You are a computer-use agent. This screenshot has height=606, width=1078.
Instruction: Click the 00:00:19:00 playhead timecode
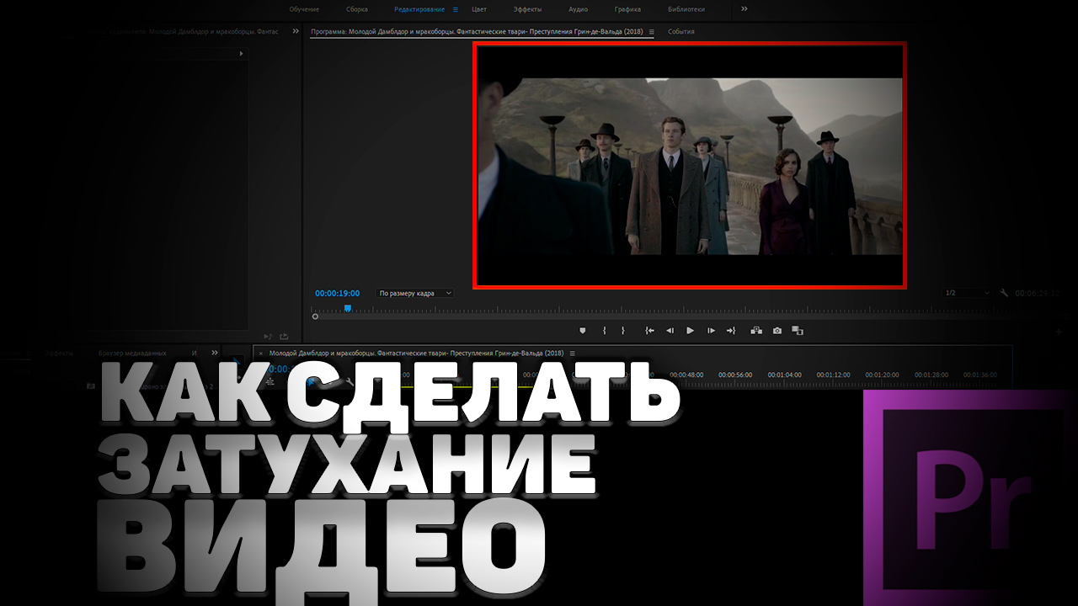pos(337,293)
